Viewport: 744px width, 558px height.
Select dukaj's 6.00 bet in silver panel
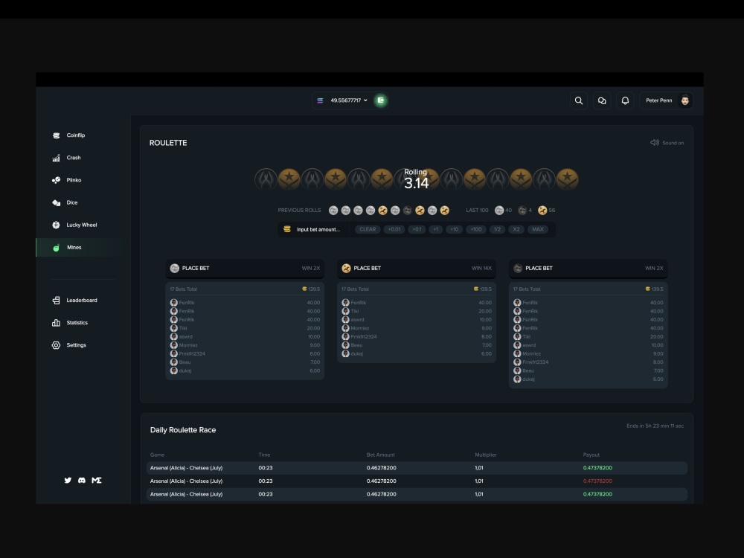(x=245, y=371)
